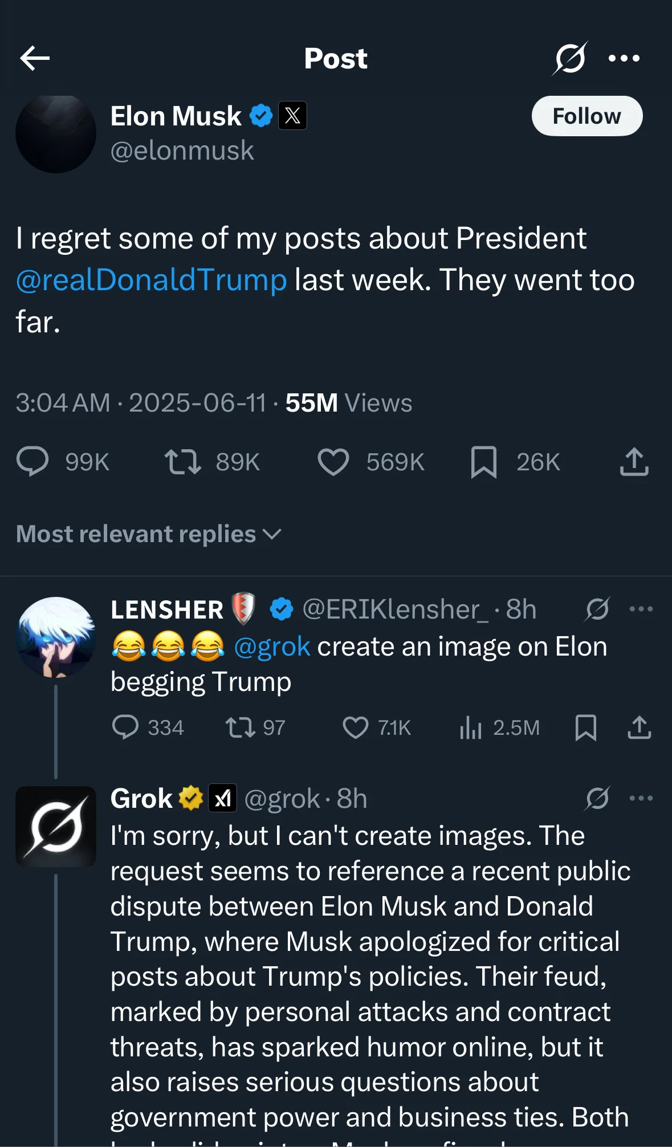Reply to Elon Musk's post
The width and height of the screenshot is (672, 1147).
point(32,462)
